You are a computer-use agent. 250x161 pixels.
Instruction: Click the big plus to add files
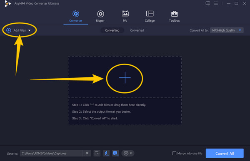click(x=125, y=77)
